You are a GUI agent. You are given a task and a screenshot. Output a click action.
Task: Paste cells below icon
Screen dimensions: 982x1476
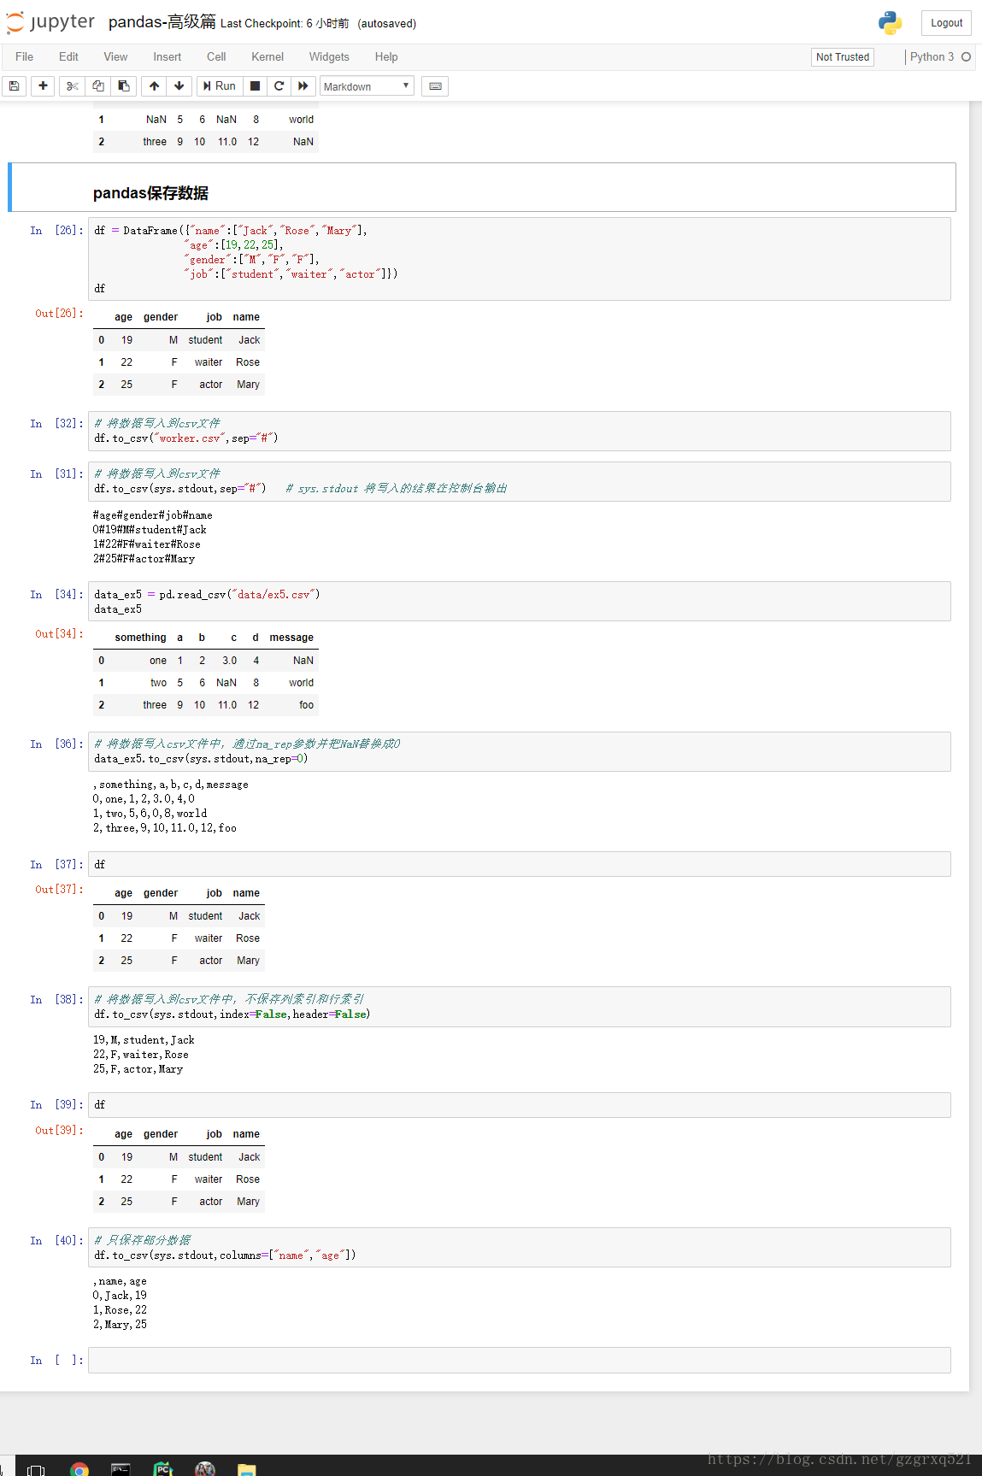coord(124,86)
